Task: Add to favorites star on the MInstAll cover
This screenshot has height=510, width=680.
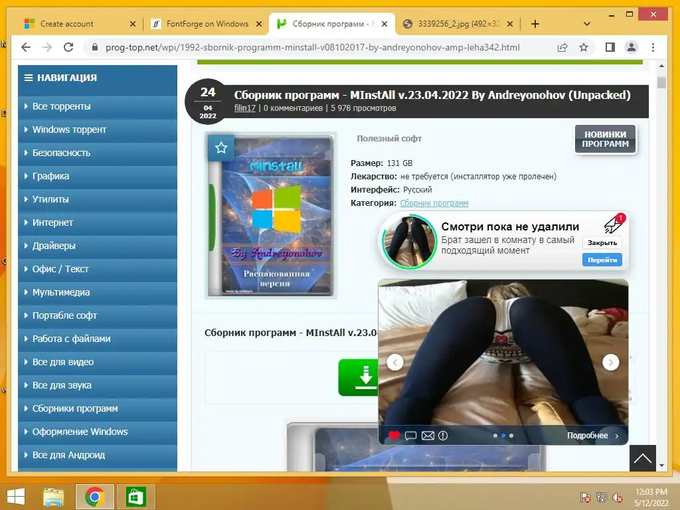Action: [x=221, y=148]
